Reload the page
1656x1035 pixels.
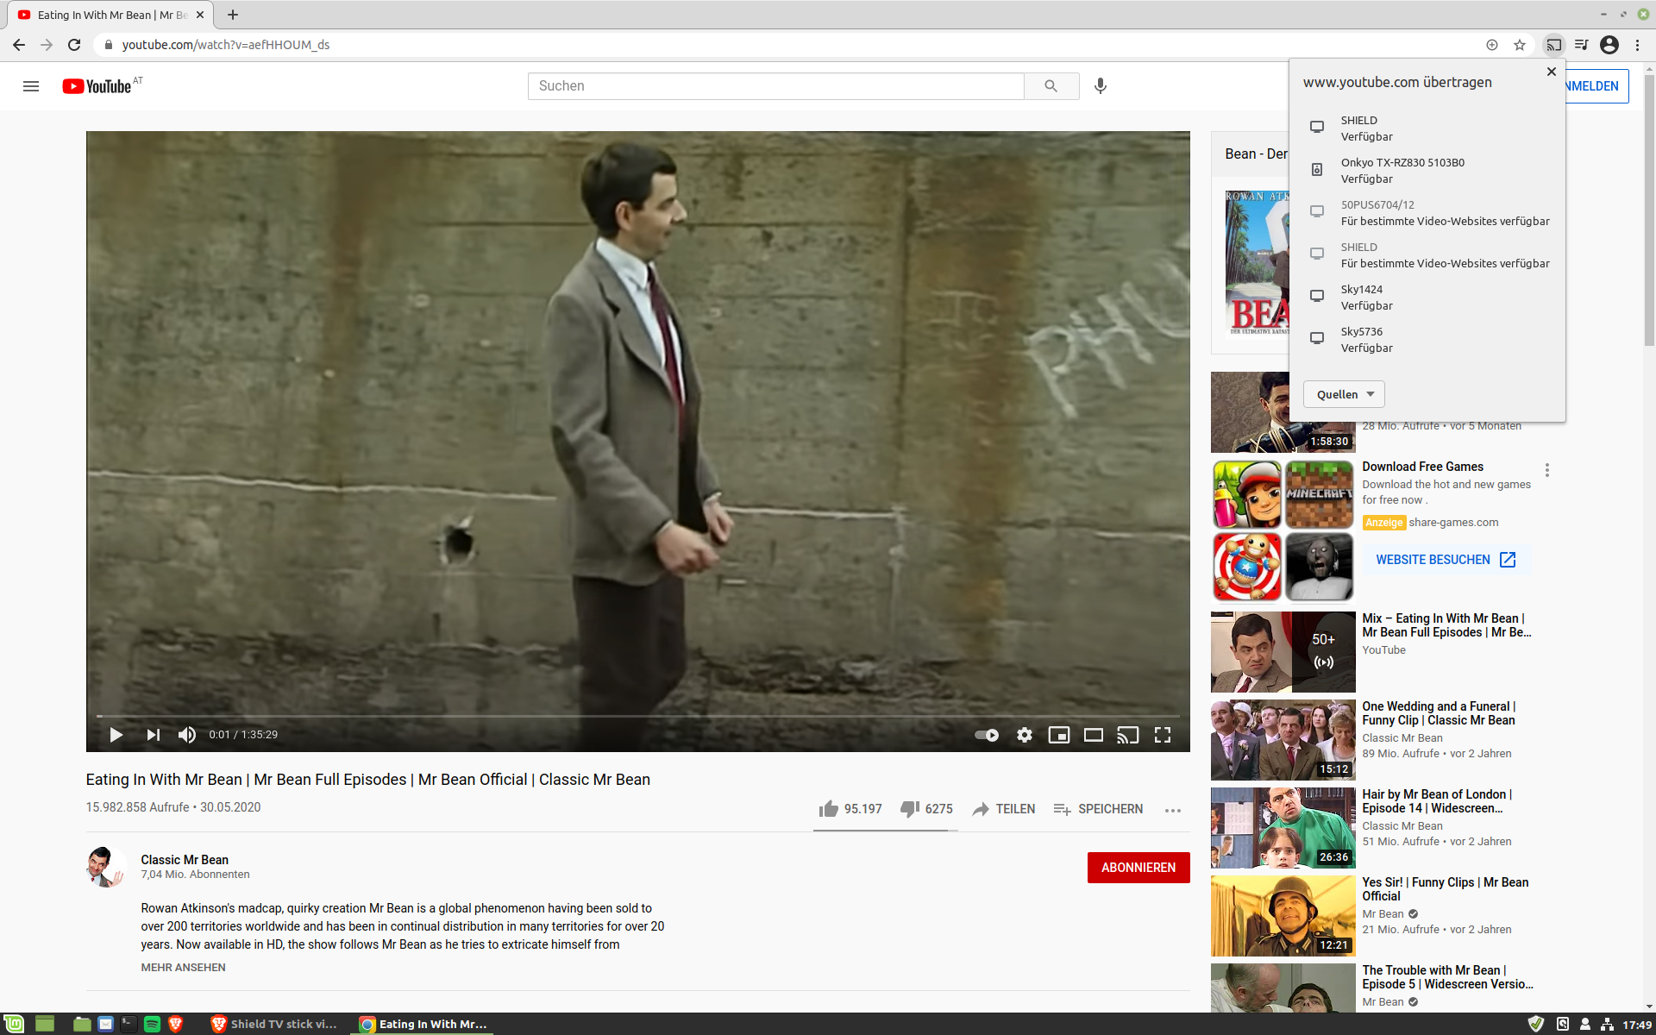[x=74, y=45]
